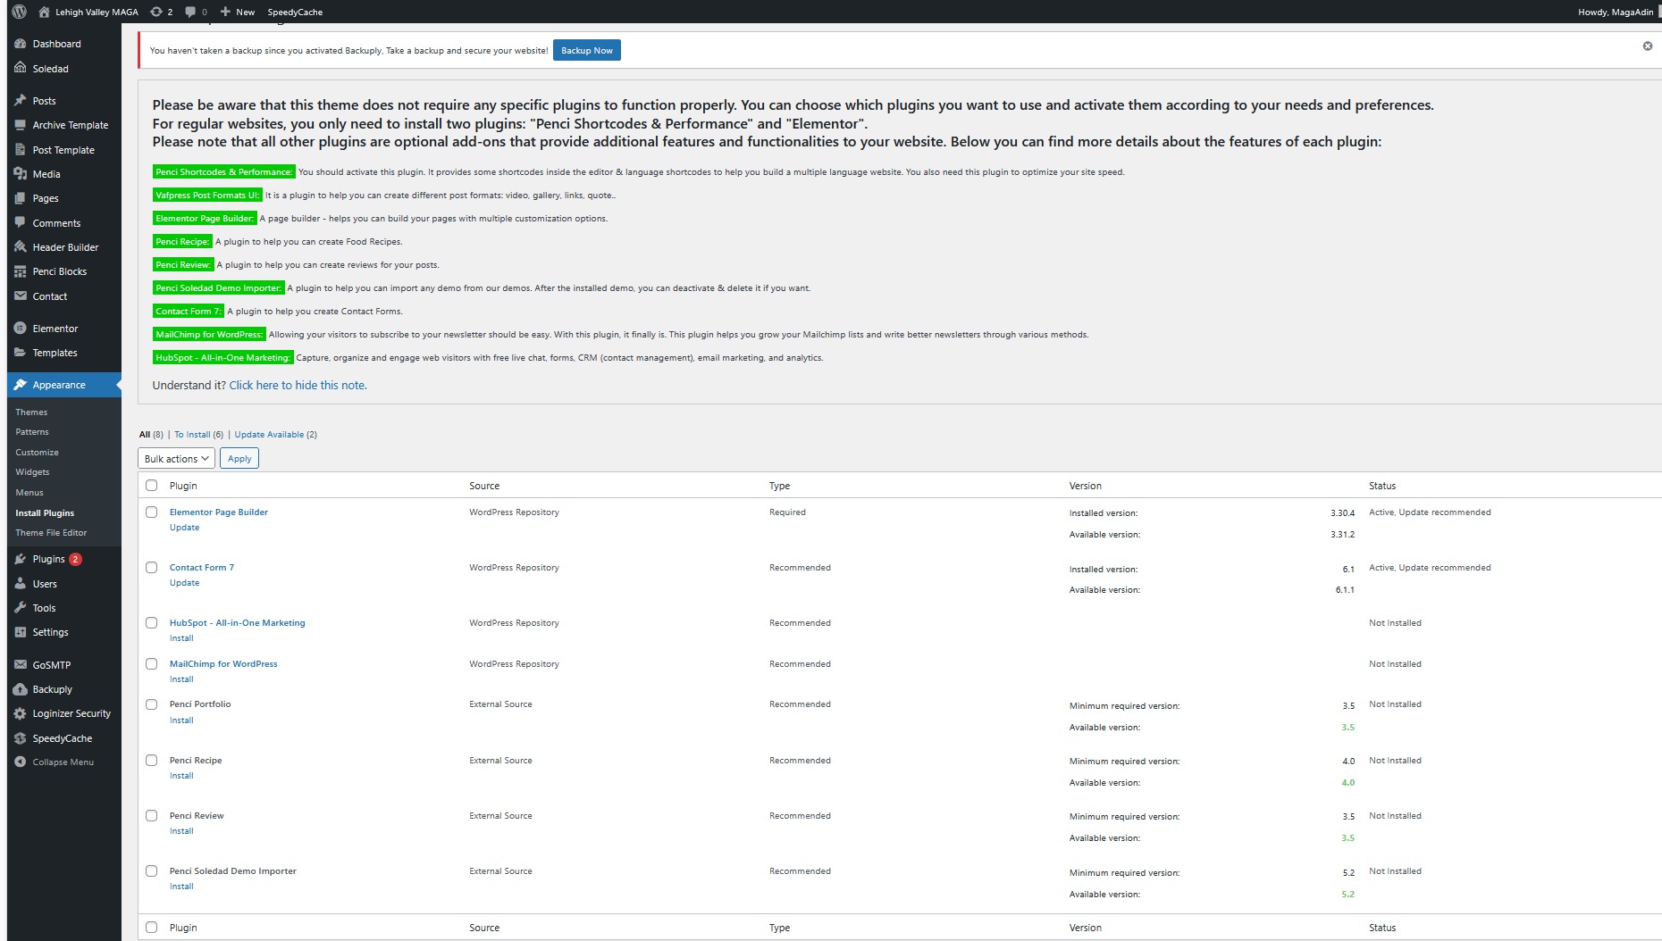Click the Dashboard icon in the sidebar
The width and height of the screenshot is (1662, 941).
point(21,44)
